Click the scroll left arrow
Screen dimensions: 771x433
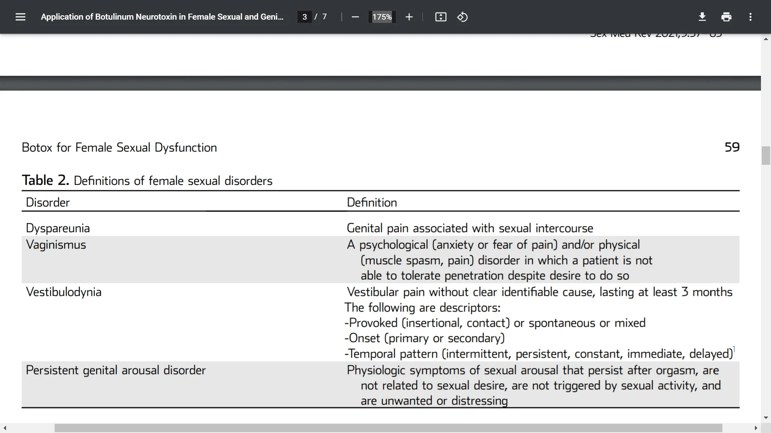(x=5, y=428)
